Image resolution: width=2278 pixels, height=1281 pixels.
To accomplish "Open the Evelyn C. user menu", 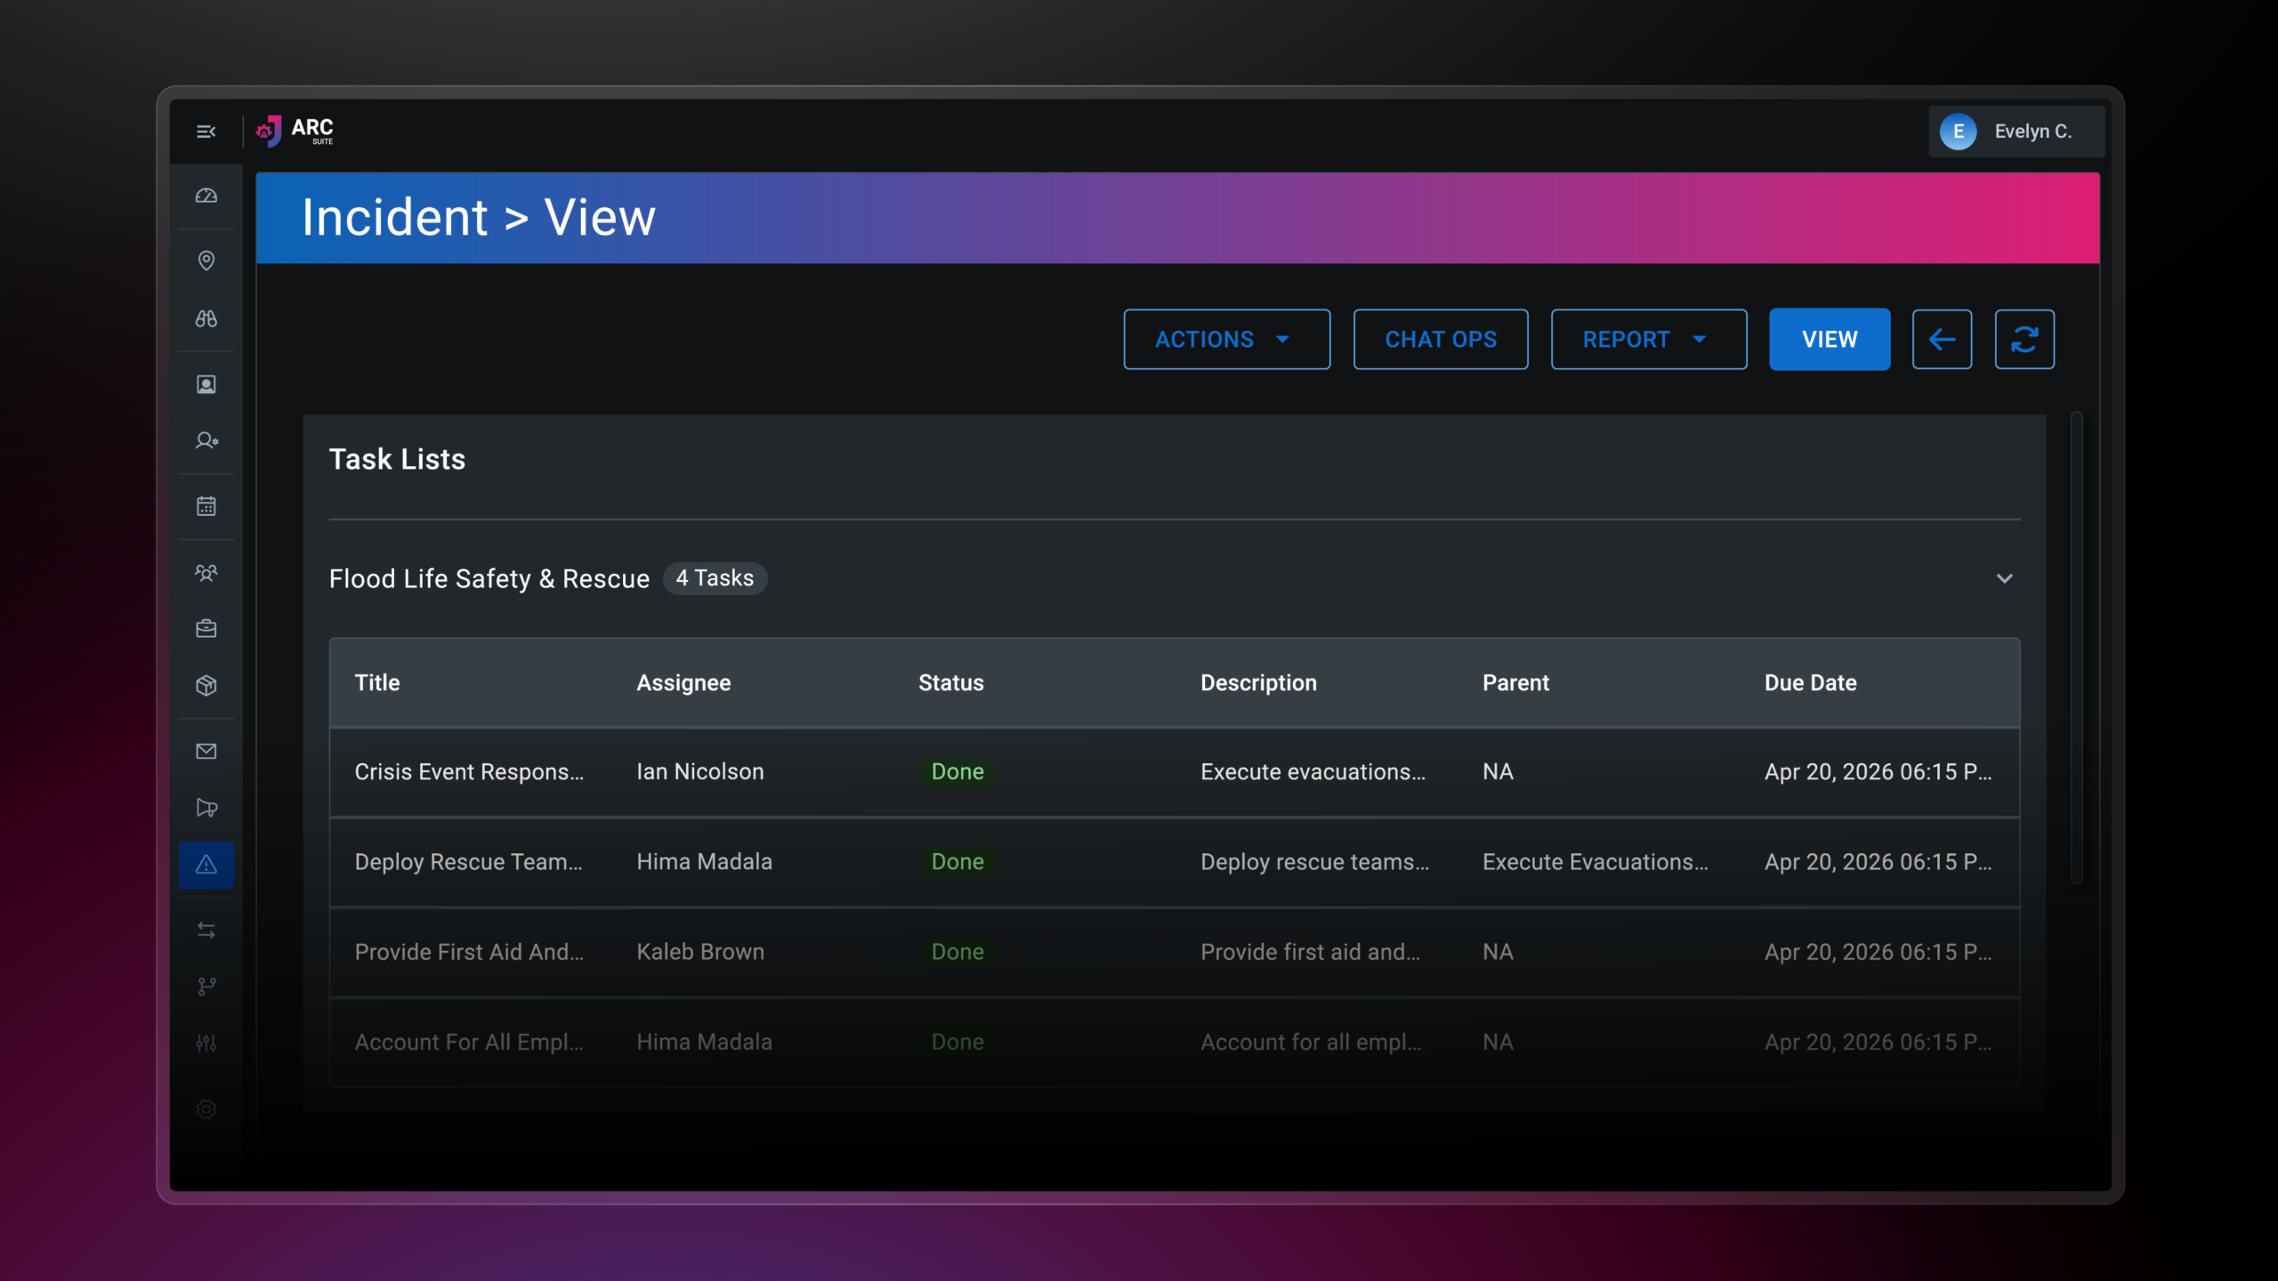I will click(x=2016, y=132).
